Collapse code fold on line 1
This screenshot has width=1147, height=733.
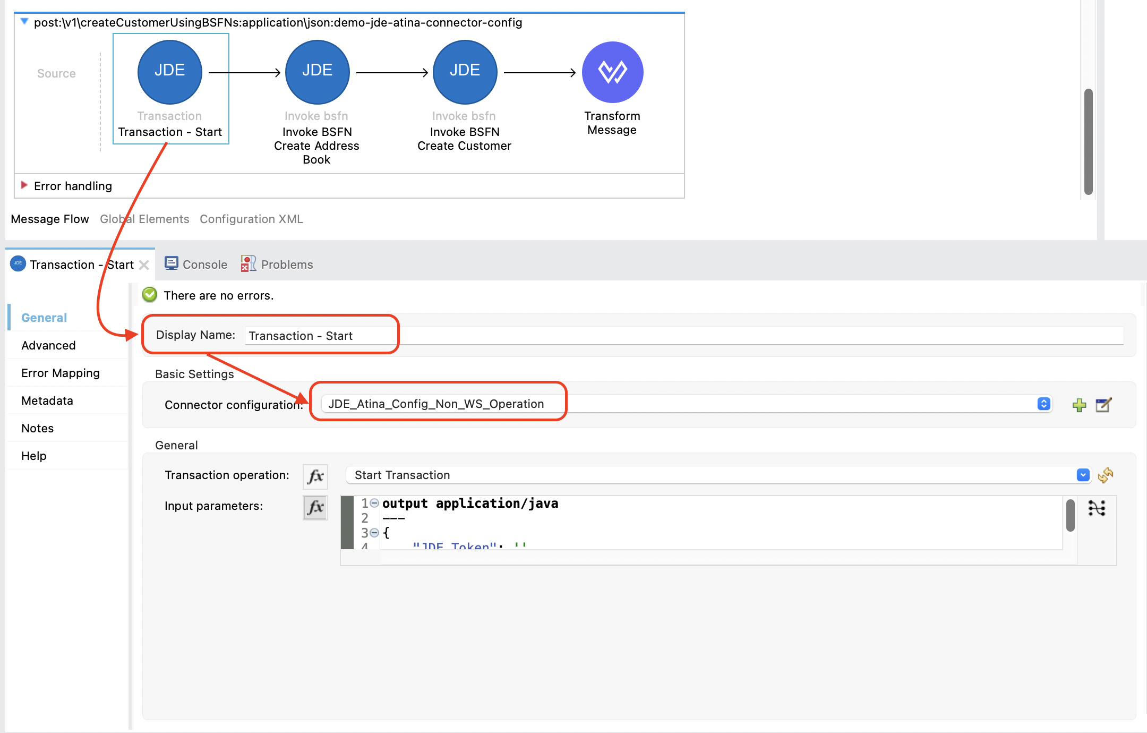[x=374, y=503]
